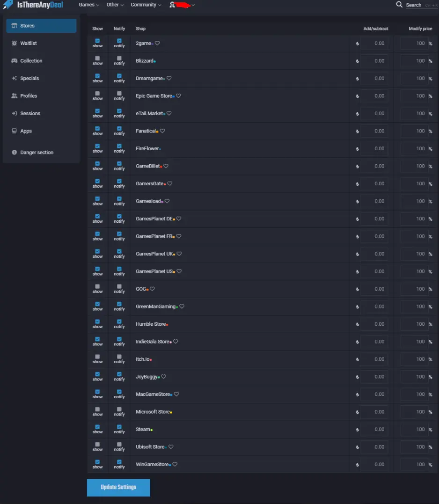Viewport: 439px width, 504px height.
Task: Uncheck the show checkbox for Steam
Action: 97,427
